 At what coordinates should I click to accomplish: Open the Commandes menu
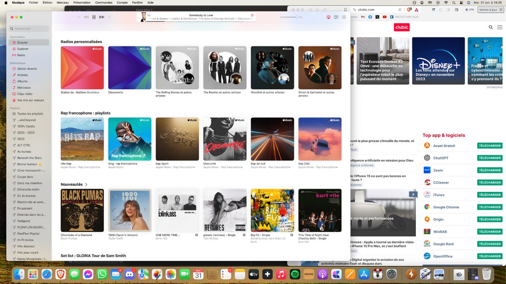pyautogui.click(x=104, y=3)
